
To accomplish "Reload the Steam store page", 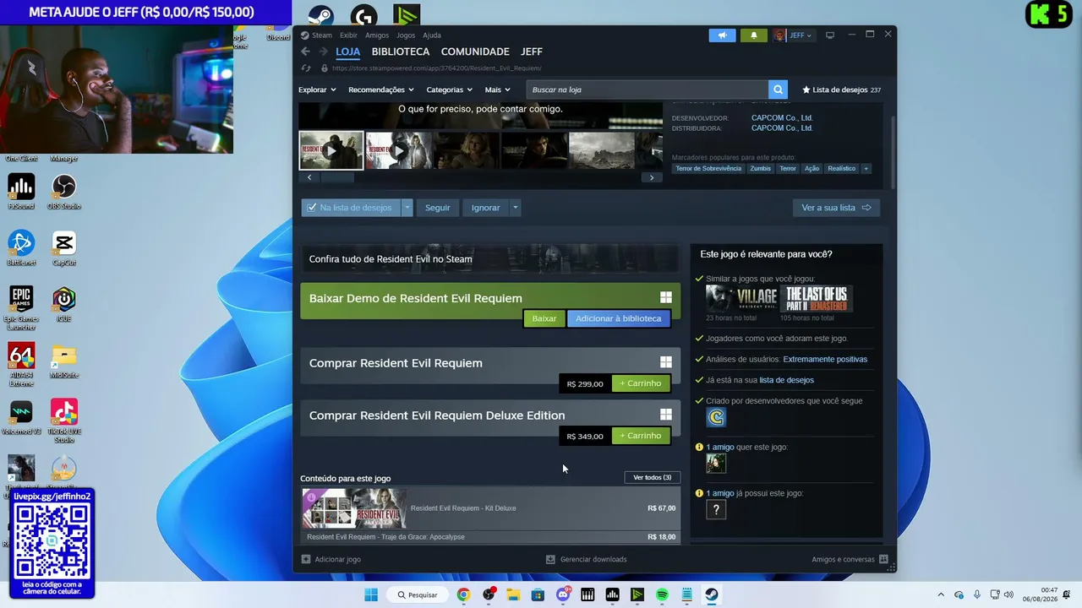I will (305, 68).
